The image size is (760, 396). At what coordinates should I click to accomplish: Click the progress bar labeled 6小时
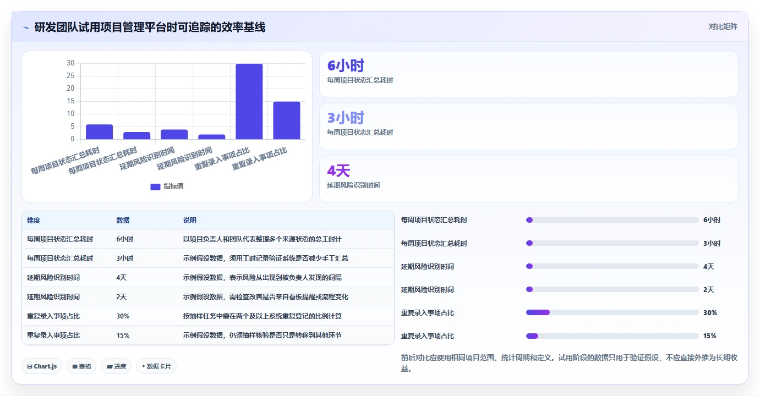613,220
